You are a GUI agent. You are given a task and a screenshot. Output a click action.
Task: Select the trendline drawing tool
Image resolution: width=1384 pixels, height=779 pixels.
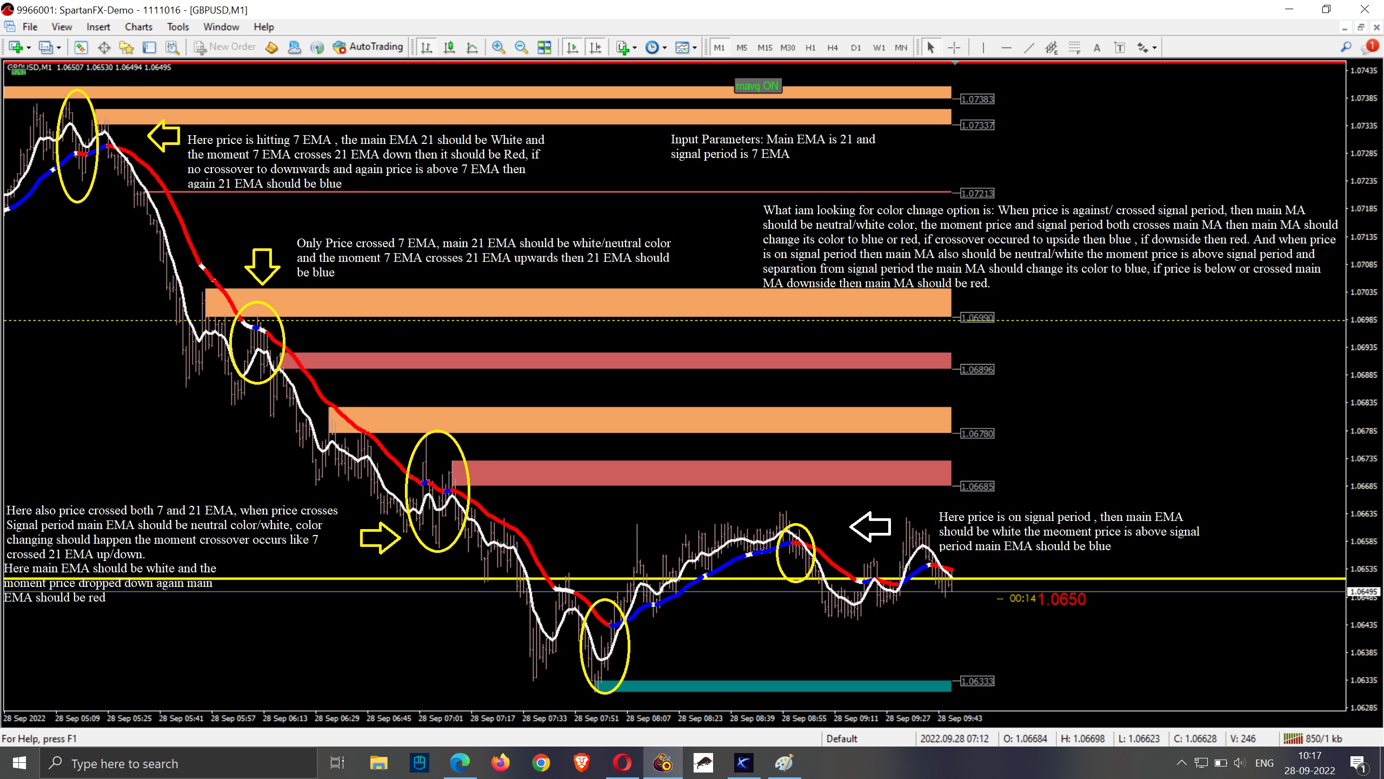click(x=1029, y=48)
